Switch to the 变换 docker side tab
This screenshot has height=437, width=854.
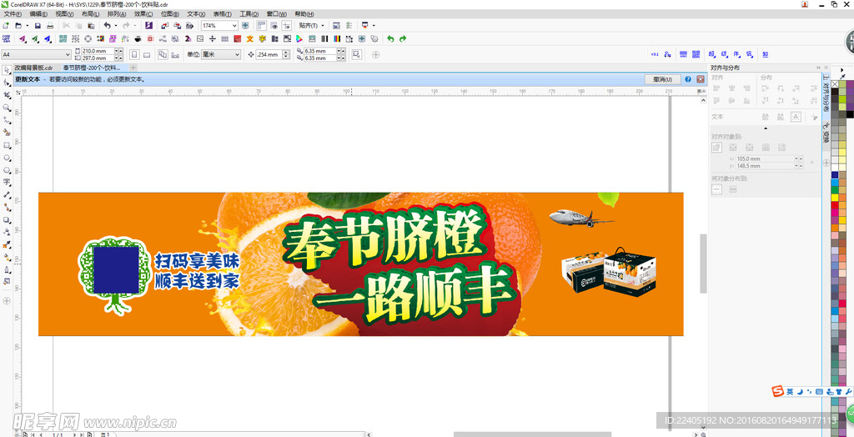(826, 133)
